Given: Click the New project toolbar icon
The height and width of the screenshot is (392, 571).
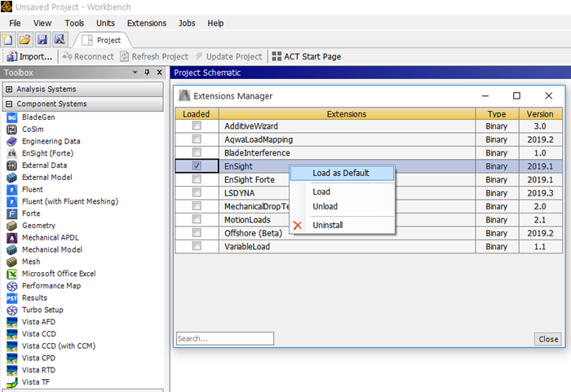Looking at the screenshot, I should point(7,39).
